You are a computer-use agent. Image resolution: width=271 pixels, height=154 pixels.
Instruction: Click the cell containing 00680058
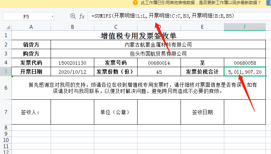point(245,63)
